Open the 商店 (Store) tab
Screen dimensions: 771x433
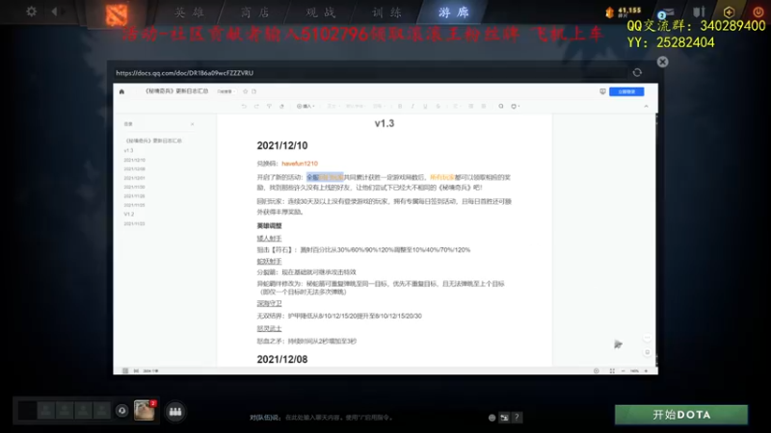click(255, 13)
